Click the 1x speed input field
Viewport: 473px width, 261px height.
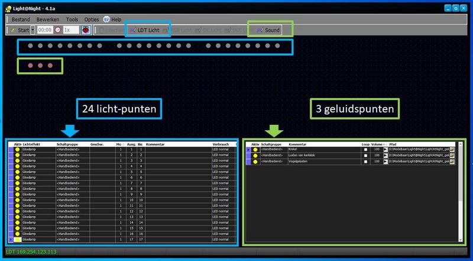71,30
